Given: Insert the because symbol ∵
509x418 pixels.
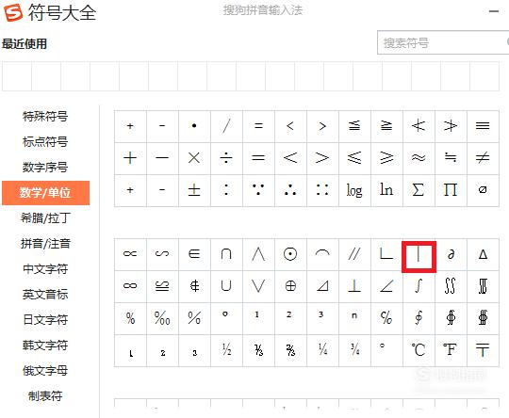Looking at the screenshot, I should (258, 190).
